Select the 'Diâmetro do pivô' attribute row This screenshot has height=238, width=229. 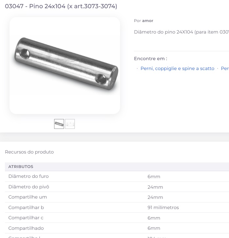pos(117,187)
